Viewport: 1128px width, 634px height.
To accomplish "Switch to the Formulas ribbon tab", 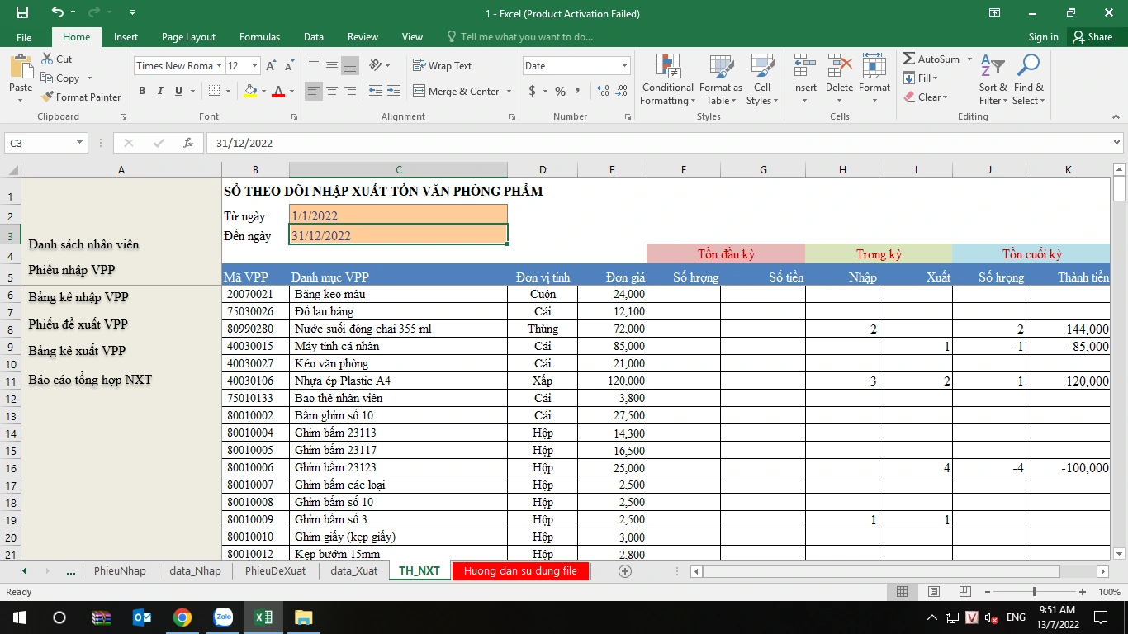I will point(259,37).
